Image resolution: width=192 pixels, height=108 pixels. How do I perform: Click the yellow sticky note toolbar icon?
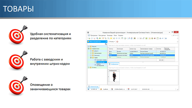[111, 38]
